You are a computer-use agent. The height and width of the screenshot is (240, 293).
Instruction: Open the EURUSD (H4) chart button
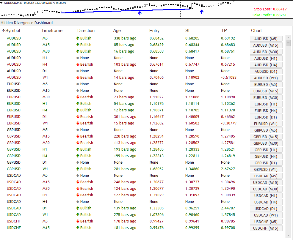click(x=266, y=111)
